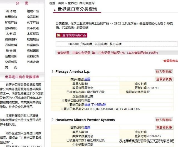The width and height of the screenshot is (178, 147).
Task: Open the 木浆纸品 category
Action: click(33, 34)
